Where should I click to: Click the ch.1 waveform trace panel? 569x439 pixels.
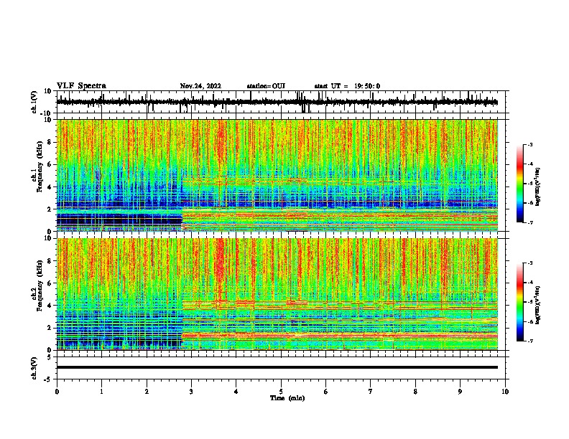click(280, 102)
